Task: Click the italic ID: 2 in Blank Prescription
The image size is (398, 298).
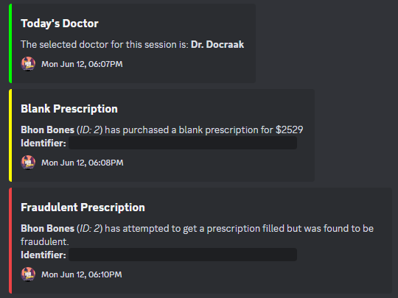Action: [x=90, y=130]
